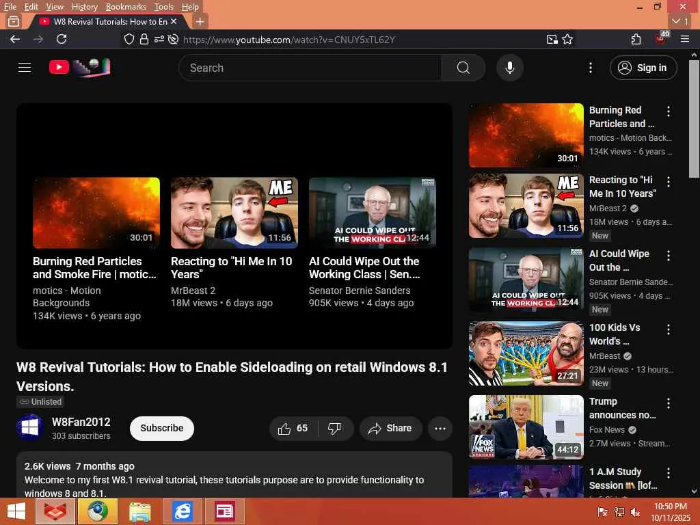The height and width of the screenshot is (525, 700).
Task: Open more actions ellipsis beside Share
Action: (x=440, y=428)
